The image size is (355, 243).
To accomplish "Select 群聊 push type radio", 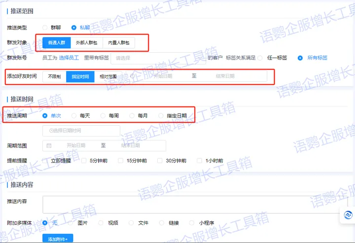I will click(45, 28).
